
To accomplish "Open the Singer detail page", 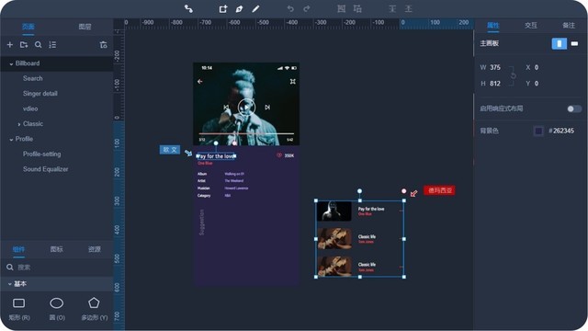I will [40, 94].
